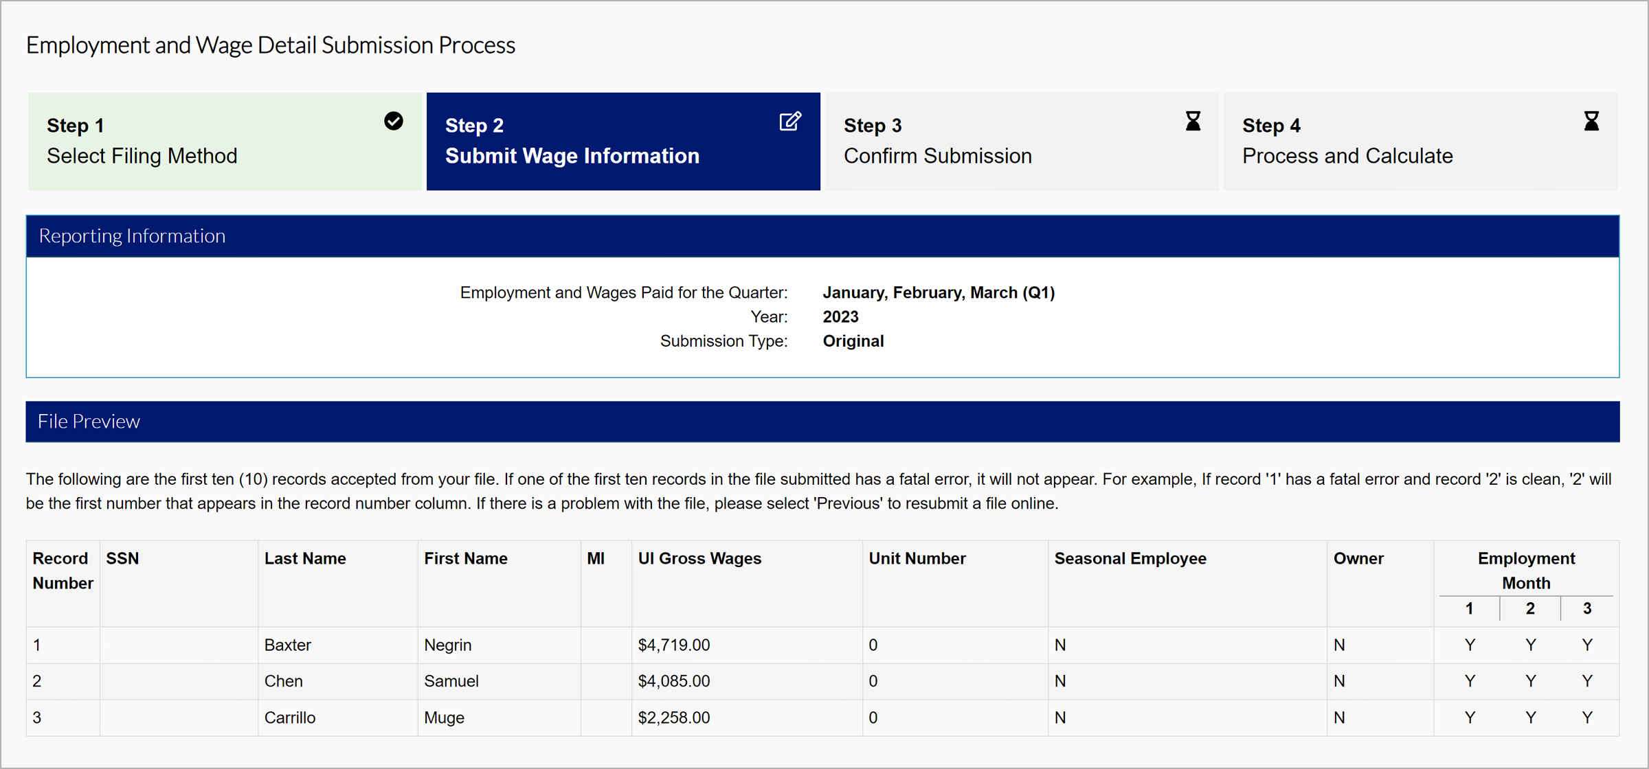Click the Carrillo last name cell
This screenshot has height=769, width=1649.
290,718
